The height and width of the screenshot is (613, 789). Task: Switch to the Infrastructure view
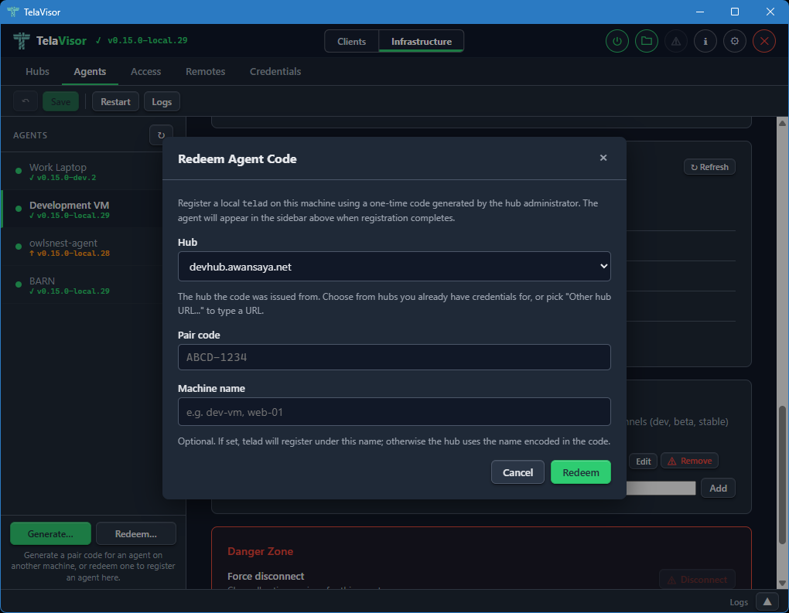point(421,41)
